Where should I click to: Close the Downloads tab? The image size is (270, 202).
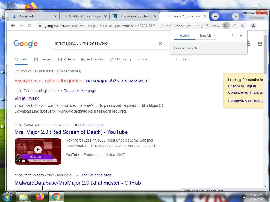(55, 16)
